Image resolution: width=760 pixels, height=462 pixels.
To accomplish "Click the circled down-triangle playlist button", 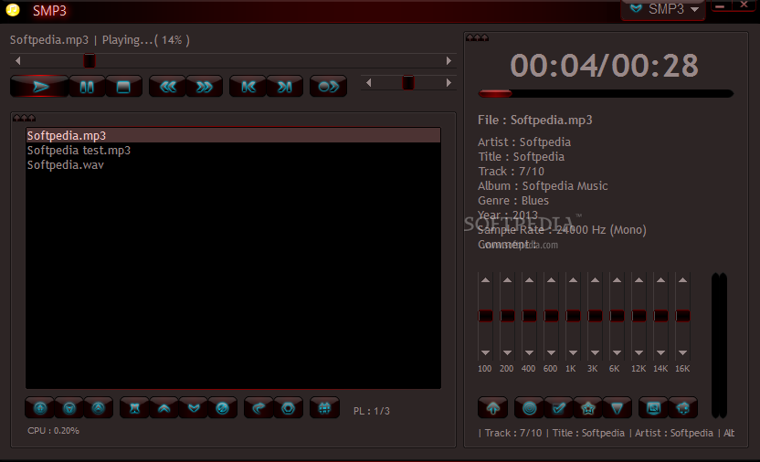I will pos(69,408).
